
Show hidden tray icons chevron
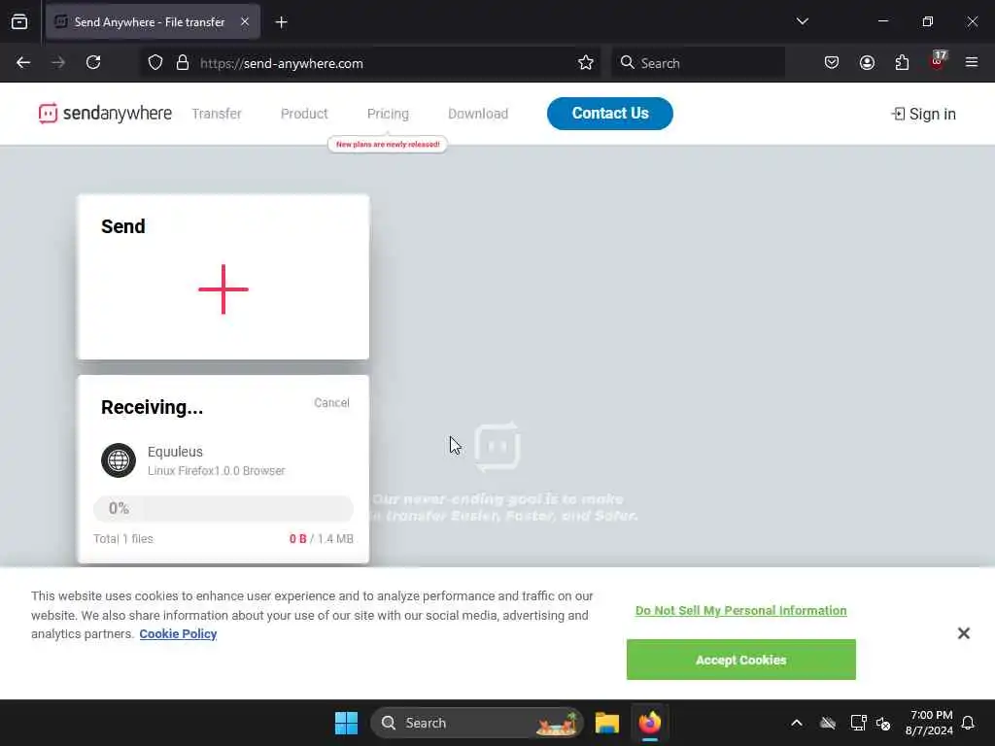click(x=797, y=723)
